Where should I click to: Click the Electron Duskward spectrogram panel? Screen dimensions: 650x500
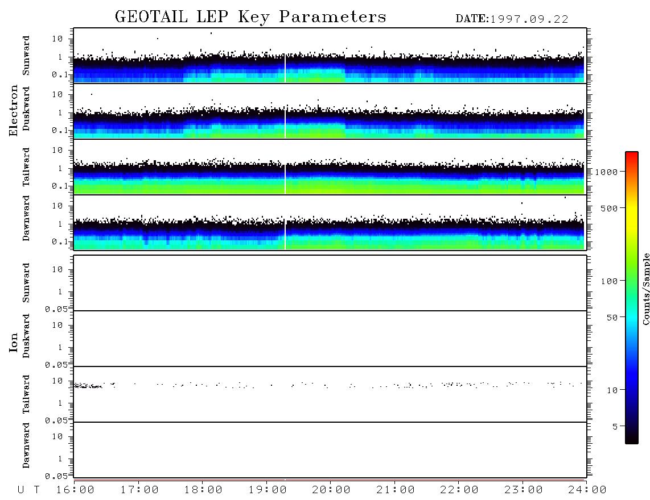point(330,111)
